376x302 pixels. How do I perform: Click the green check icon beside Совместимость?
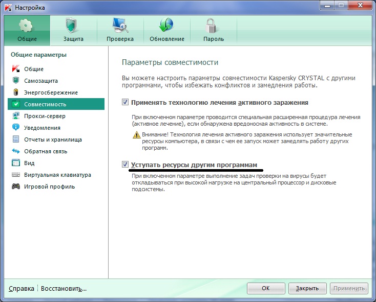(16, 104)
